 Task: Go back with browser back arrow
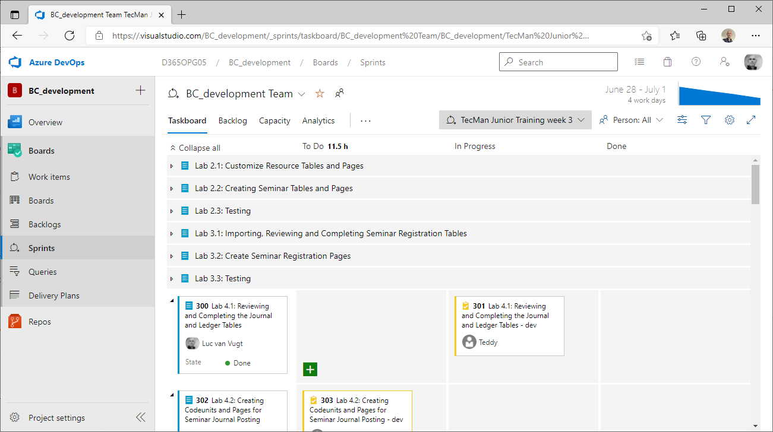tap(17, 36)
